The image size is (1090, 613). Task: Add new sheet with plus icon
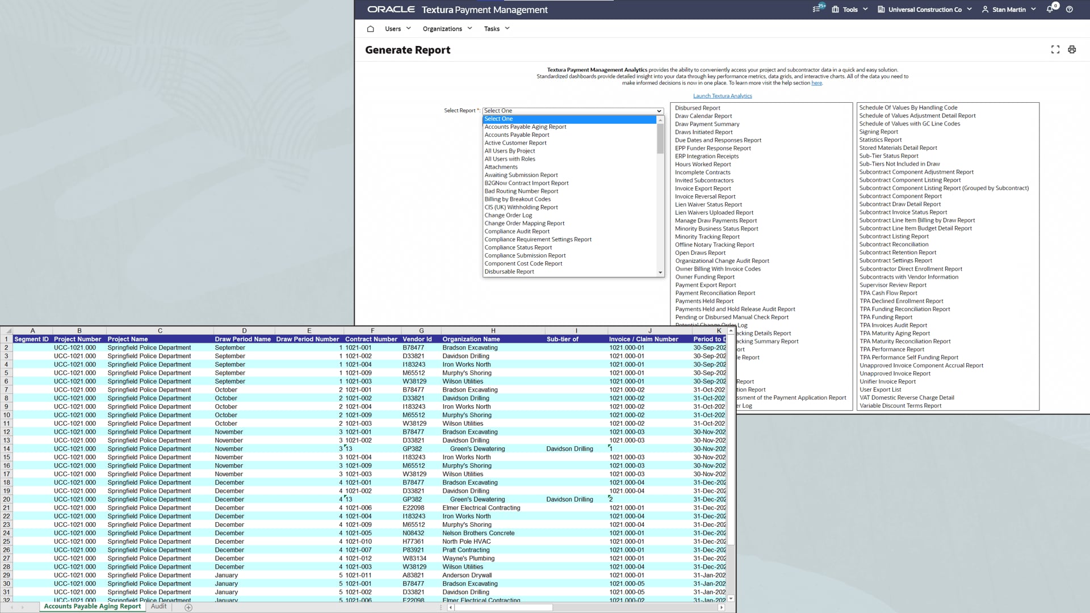click(x=188, y=607)
